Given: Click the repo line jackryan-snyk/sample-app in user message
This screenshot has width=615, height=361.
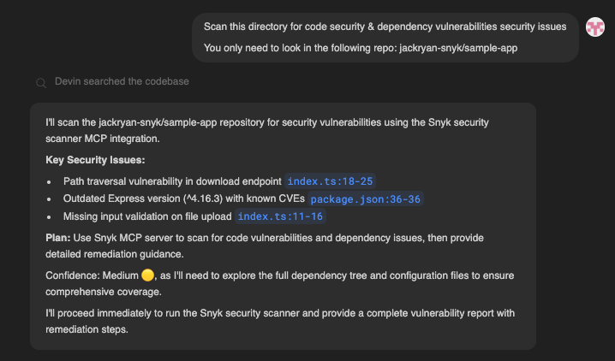Looking at the screenshot, I should pos(361,47).
